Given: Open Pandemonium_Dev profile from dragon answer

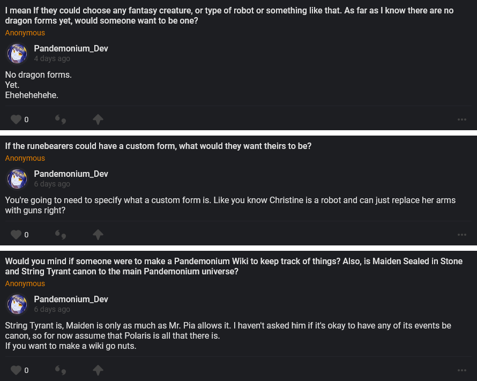Looking at the screenshot, I should tap(71, 48).
